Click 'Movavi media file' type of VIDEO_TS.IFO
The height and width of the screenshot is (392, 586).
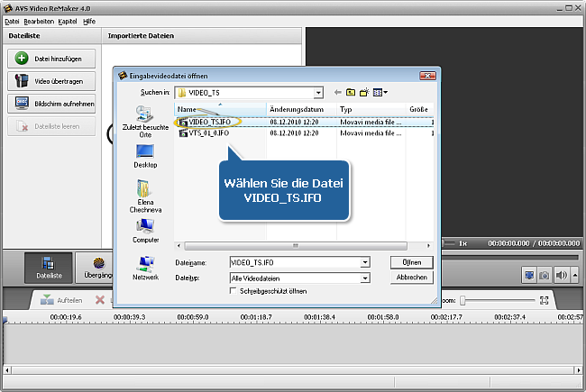pyautogui.click(x=371, y=122)
